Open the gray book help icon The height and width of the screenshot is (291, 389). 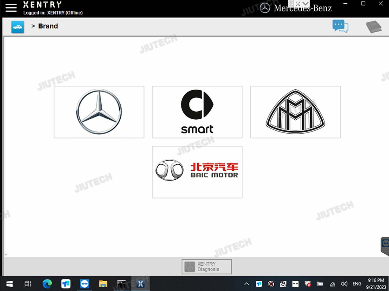pyautogui.click(x=373, y=27)
